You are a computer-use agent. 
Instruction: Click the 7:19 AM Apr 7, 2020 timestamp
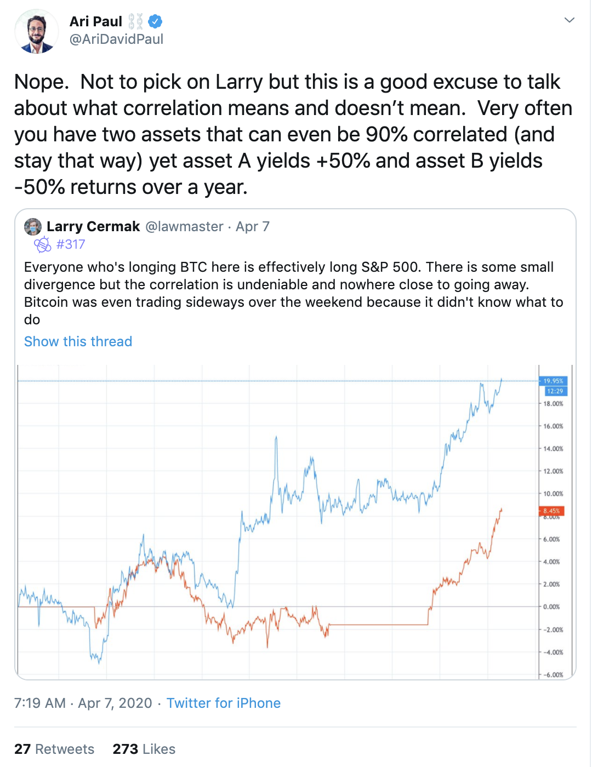tap(83, 703)
